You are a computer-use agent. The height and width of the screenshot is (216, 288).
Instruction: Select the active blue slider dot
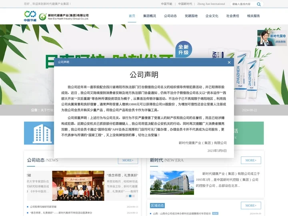pyautogui.click(x=130, y=196)
